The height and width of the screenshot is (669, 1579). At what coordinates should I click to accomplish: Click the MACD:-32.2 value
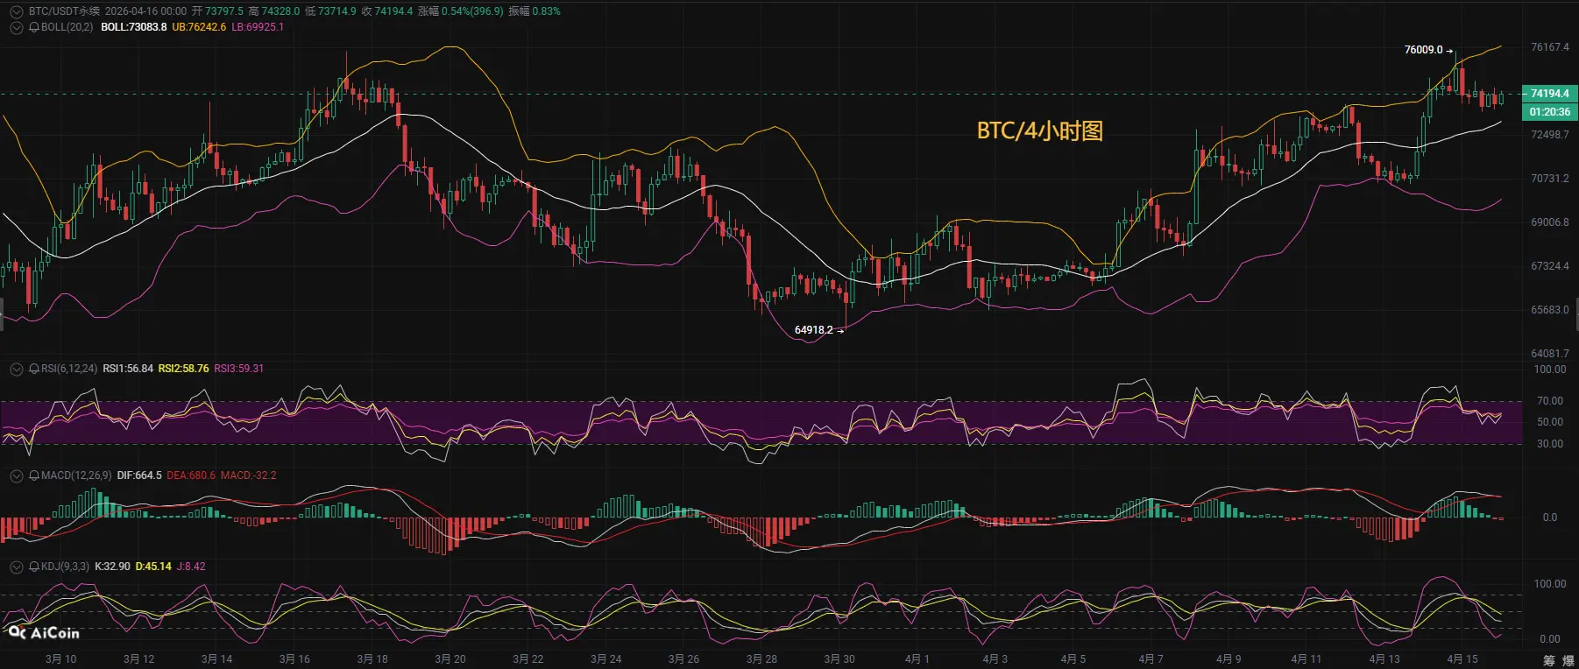[x=249, y=475]
